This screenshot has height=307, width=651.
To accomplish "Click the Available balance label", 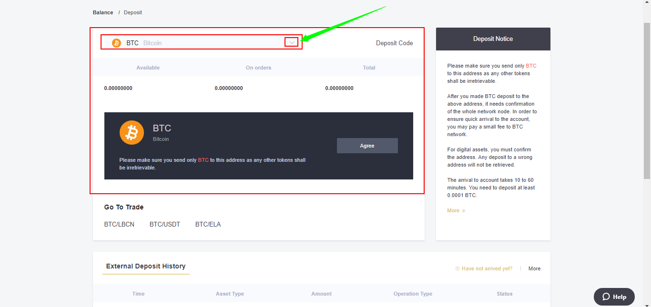I will [148, 68].
